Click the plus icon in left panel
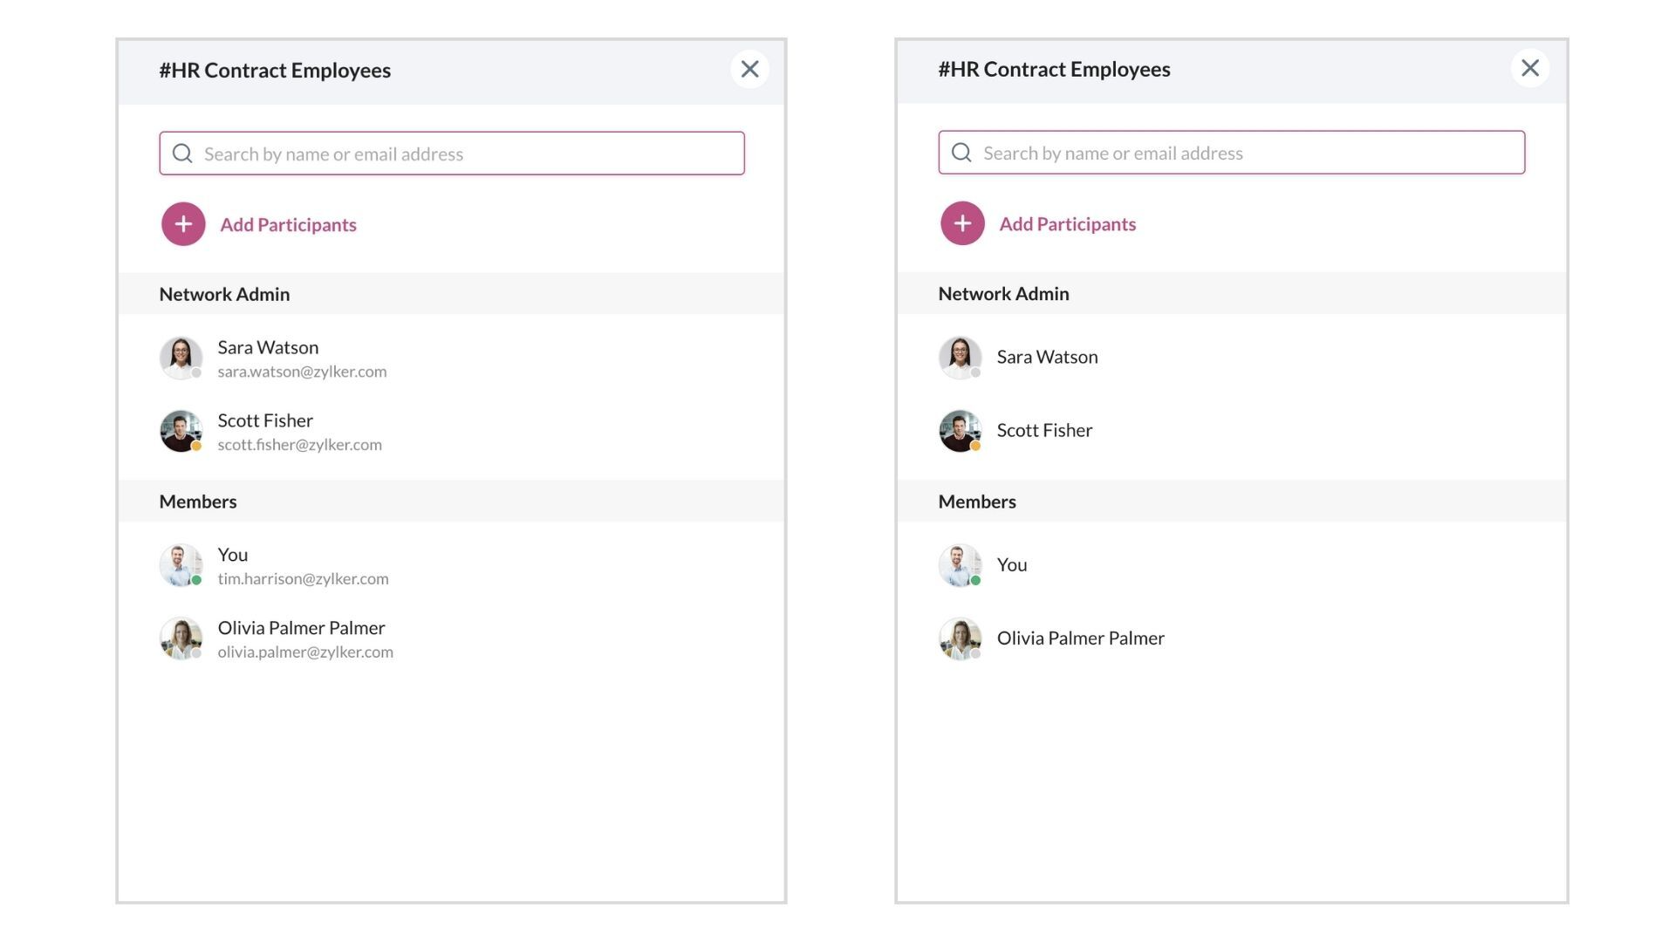The image size is (1675, 942). click(x=183, y=224)
